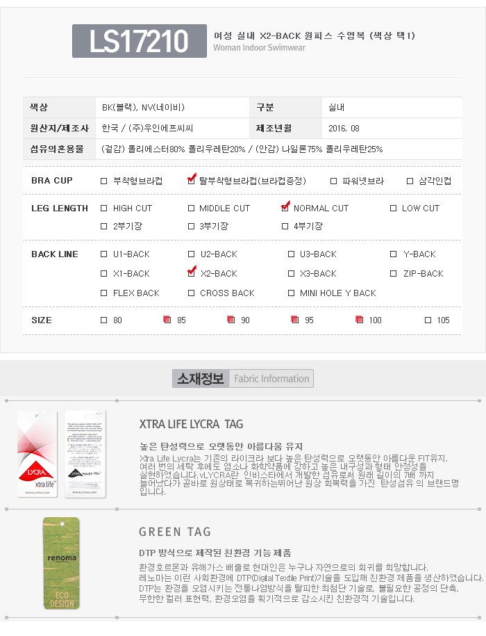The image size is (486, 636).
Task: Select the 삼각인캡 checkbox
Action: click(x=410, y=181)
